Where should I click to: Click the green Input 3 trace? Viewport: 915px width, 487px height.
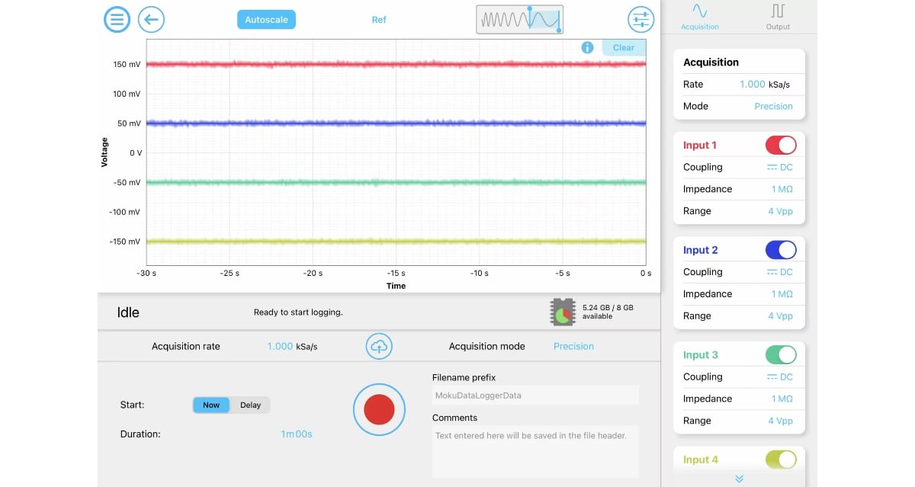(396, 182)
